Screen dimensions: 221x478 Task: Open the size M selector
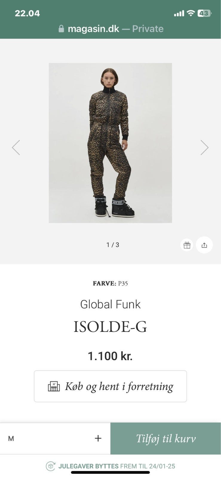coord(55,438)
